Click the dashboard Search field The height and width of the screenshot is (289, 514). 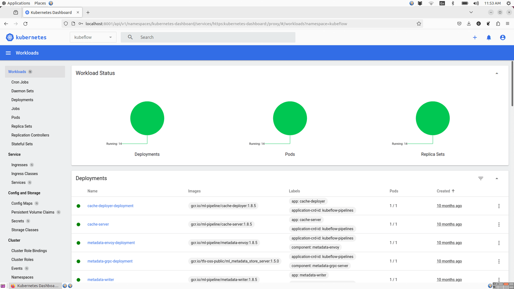[208, 37]
